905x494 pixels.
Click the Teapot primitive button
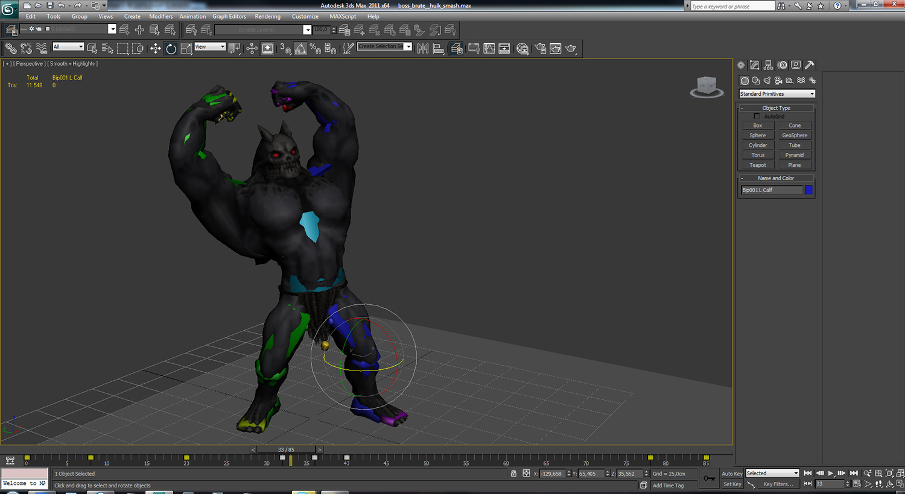point(758,165)
